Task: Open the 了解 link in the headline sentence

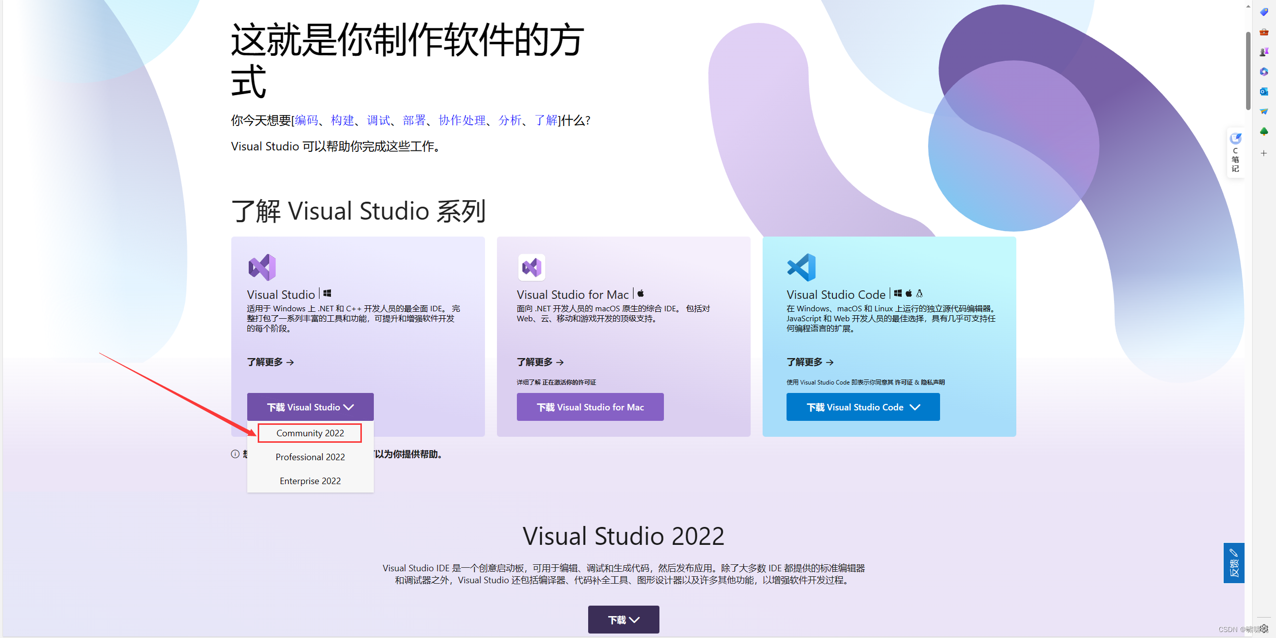Action: 546,120
